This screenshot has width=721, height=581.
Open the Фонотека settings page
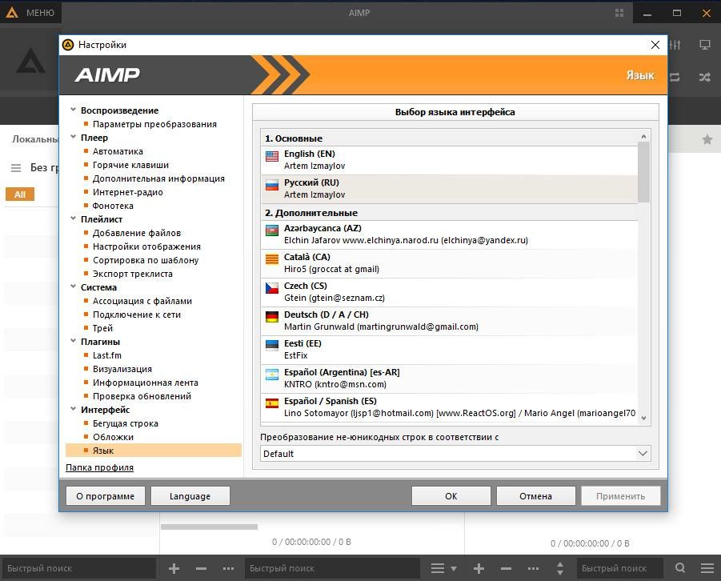tap(113, 206)
